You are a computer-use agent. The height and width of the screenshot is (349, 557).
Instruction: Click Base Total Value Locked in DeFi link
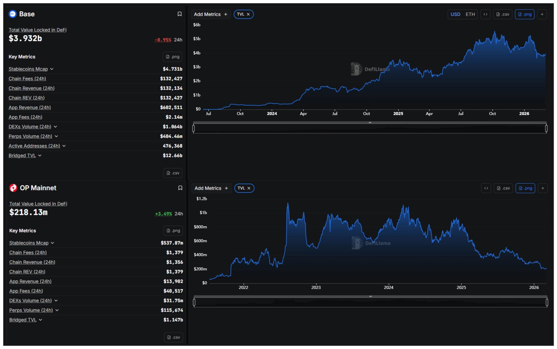click(x=38, y=30)
